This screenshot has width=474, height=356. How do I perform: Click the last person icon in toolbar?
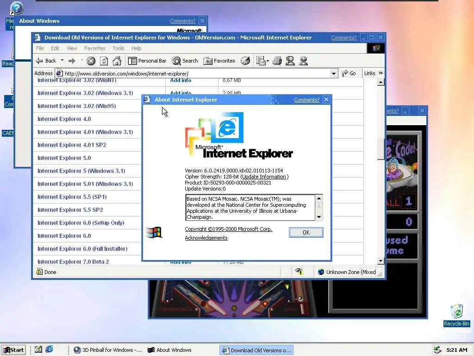click(303, 61)
